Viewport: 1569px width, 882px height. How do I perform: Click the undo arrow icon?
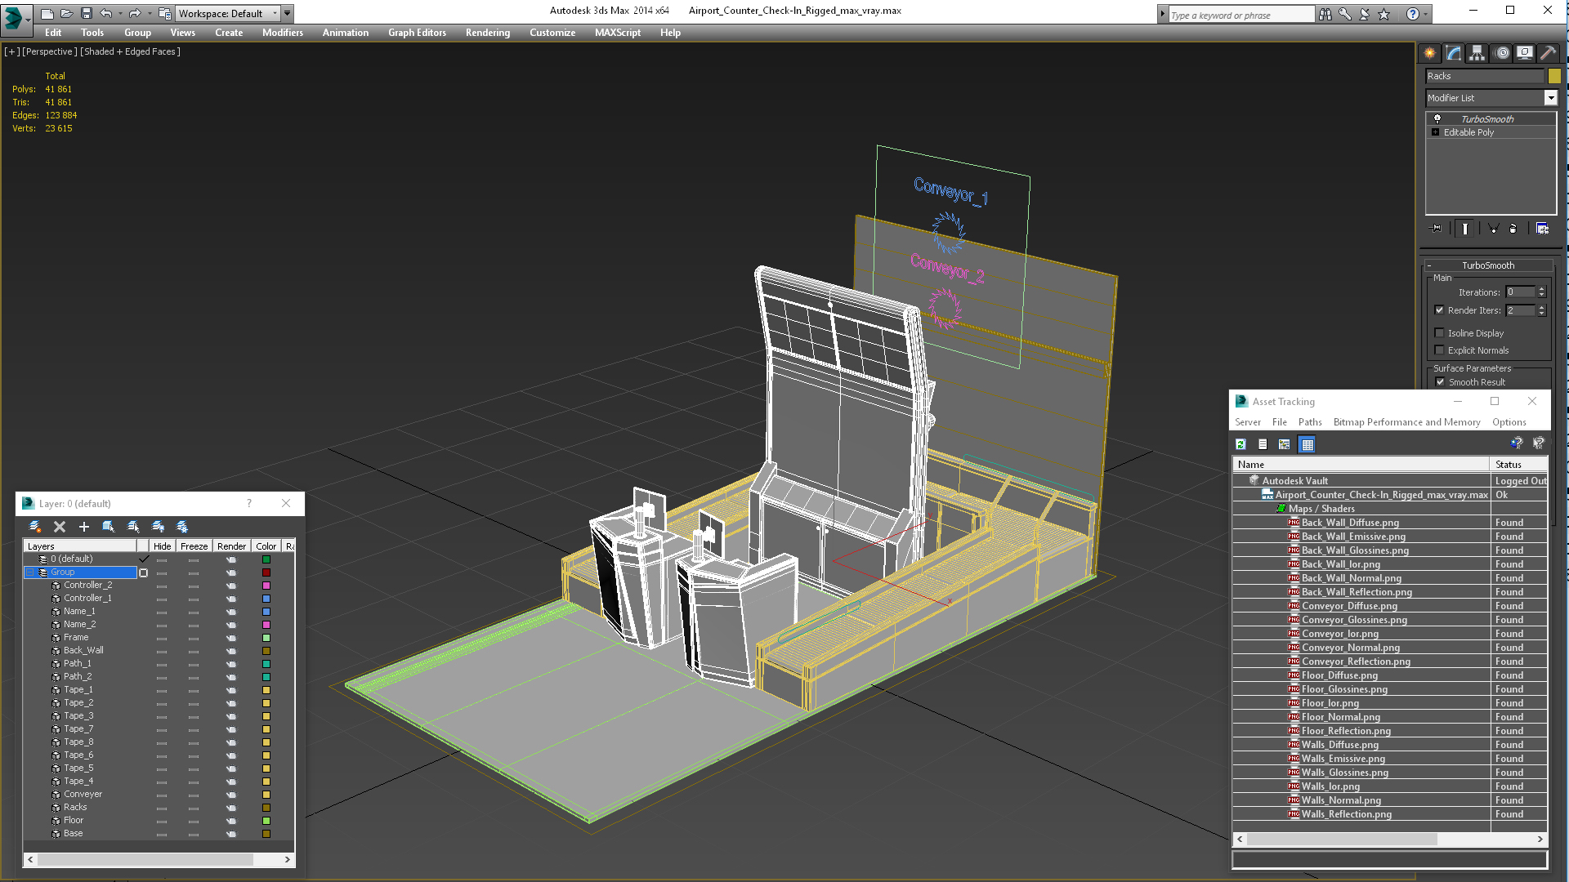tap(107, 12)
